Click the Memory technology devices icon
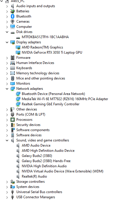The height and width of the screenshot is (208, 118). (12, 73)
